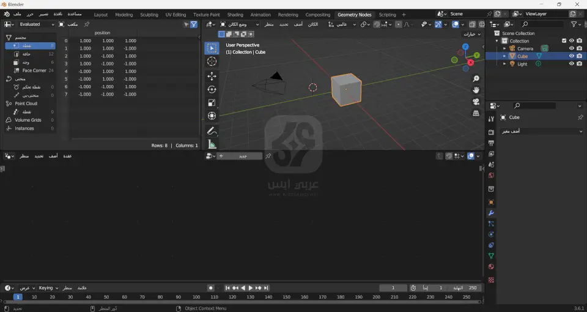Open the transform orientation dropdown
The image size is (587, 312).
click(x=342, y=24)
